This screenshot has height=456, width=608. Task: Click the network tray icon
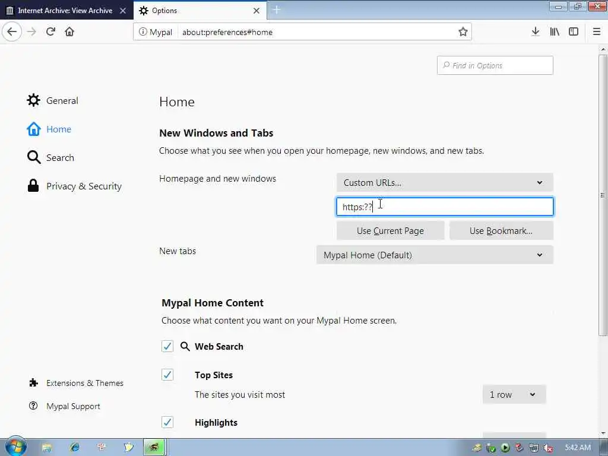pyautogui.click(x=534, y=448)
